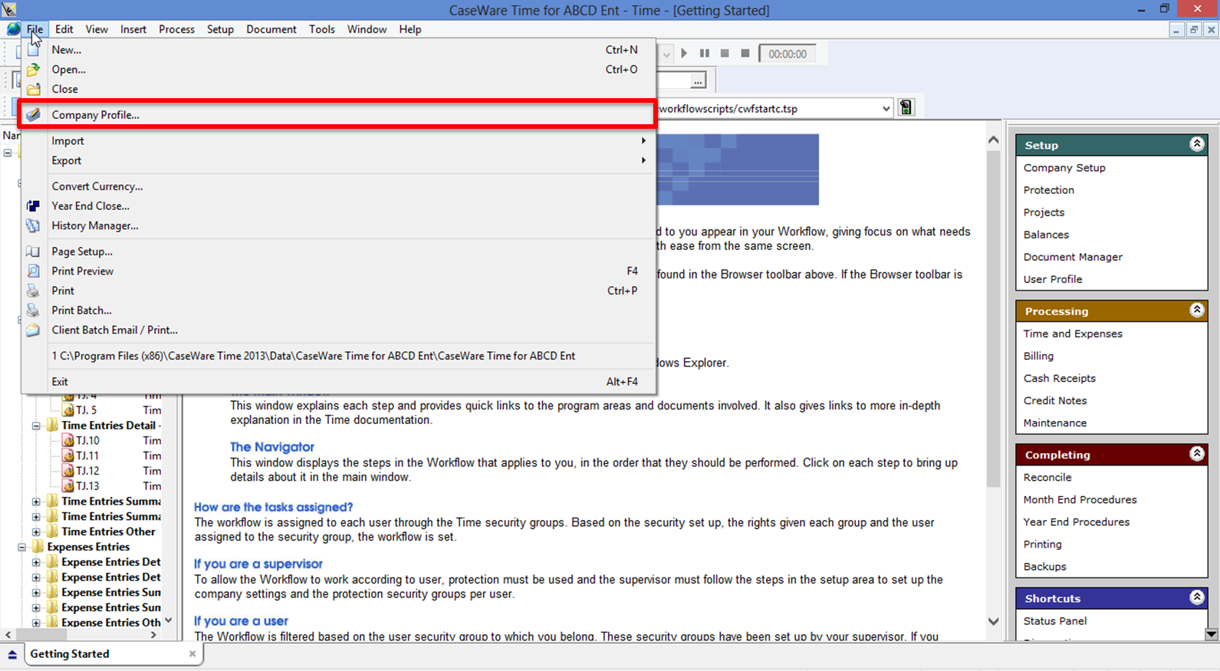Click the Year End Close icon in the menu
The image size is (1220, 671).
pos(33,206)
